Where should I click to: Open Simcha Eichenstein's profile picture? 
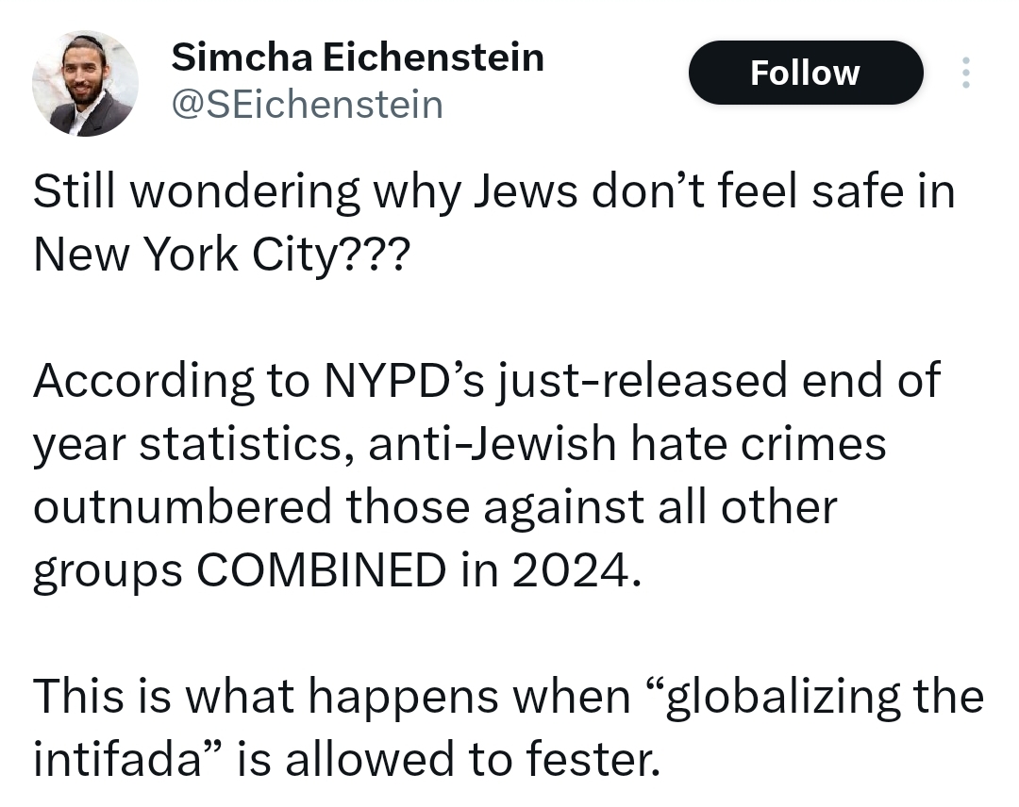tap(85, 84)
